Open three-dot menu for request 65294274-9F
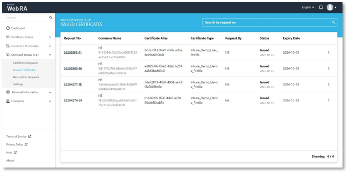Screen dimensions: 348x173 (x=329, y=100)
